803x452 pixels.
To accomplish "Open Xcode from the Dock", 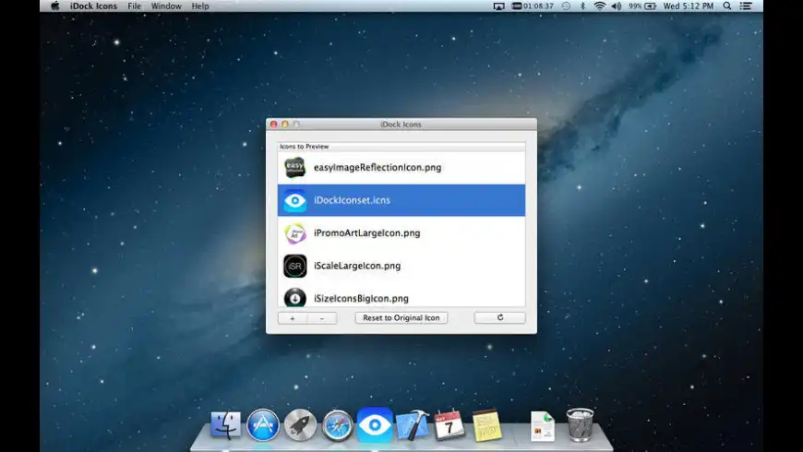I will [x=412, y=424].
